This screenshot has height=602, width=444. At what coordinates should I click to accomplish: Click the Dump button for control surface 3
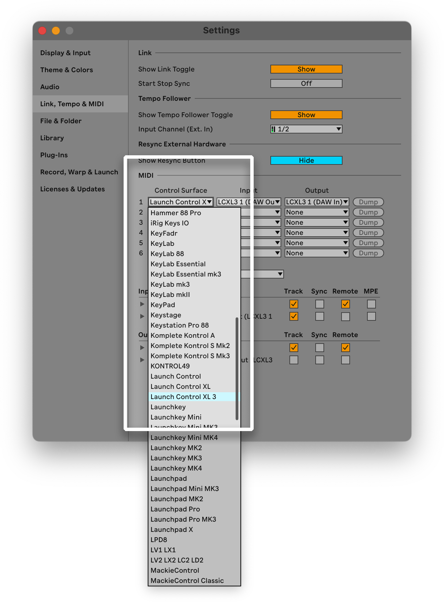pos(368,222)
